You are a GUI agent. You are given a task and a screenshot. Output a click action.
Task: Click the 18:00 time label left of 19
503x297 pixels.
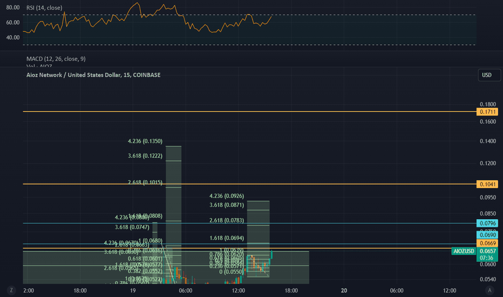(x=80, y=291)
